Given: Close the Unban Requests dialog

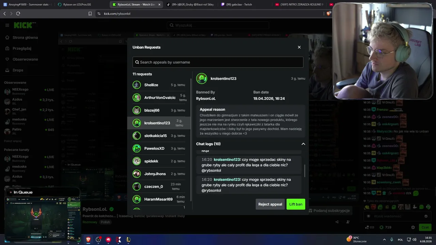Looking at the screenshot, I should coord(299,47).
